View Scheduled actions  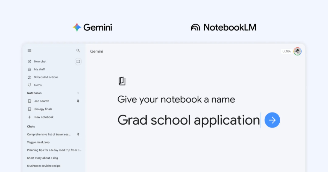tap(46, 77)
